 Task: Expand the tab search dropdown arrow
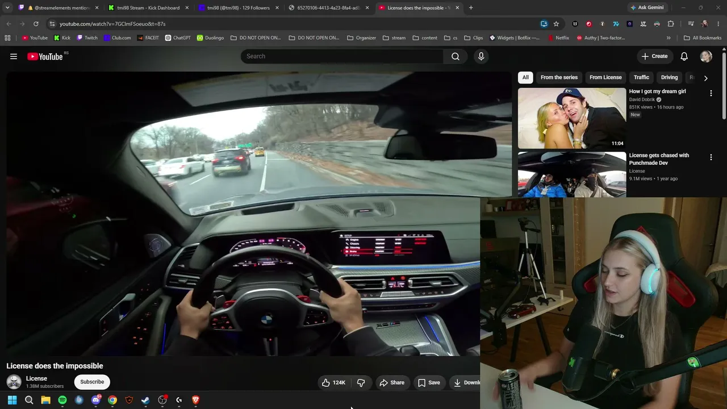(x=7, y=8)
